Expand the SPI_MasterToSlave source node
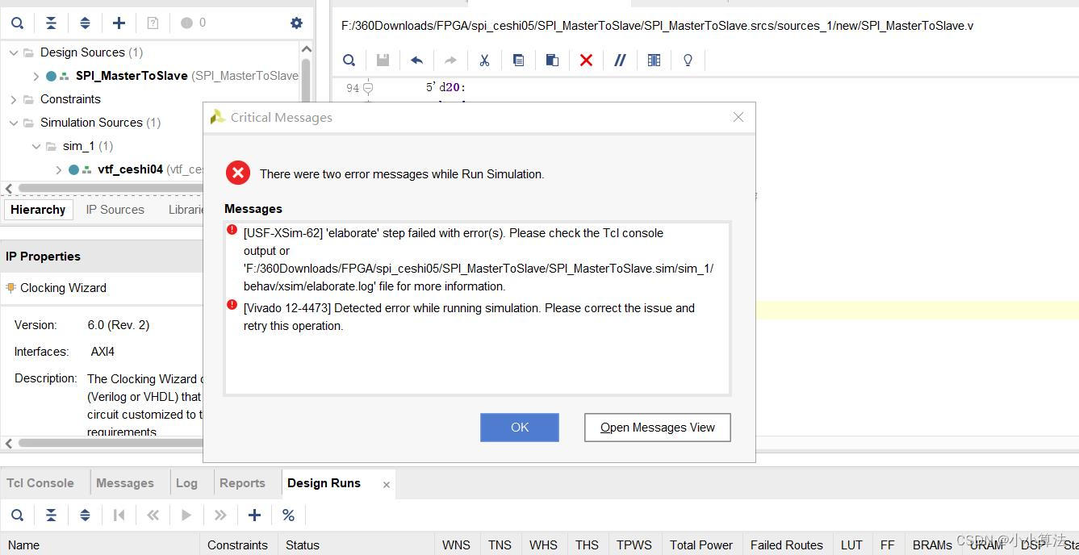The height and width of the screenshot is (555, 1079). pos(36,76)
